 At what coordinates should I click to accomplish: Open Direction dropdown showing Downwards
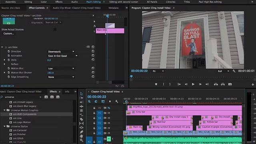click(x=61, y=52)
